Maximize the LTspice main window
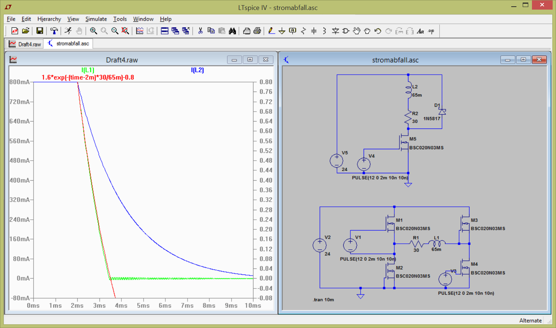 [x=525, y=5]
